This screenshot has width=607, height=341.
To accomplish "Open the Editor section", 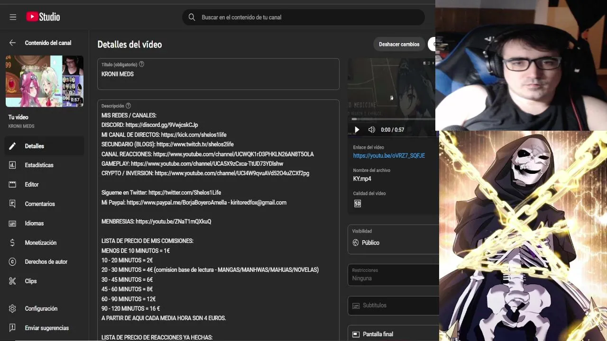I will pos(45,184).
